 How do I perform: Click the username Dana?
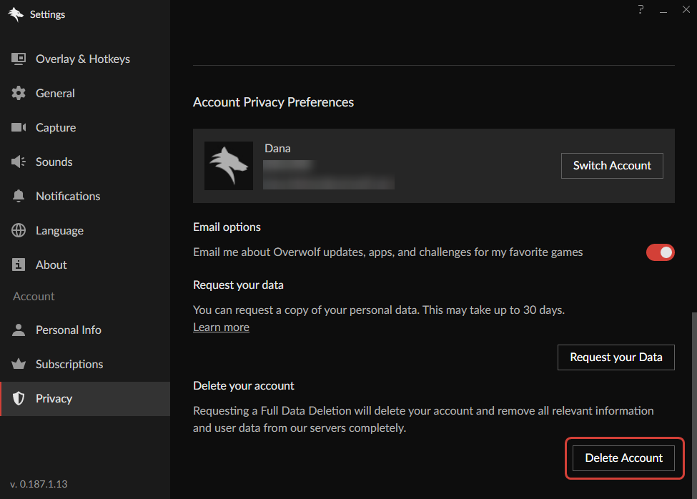coord(277,149)
